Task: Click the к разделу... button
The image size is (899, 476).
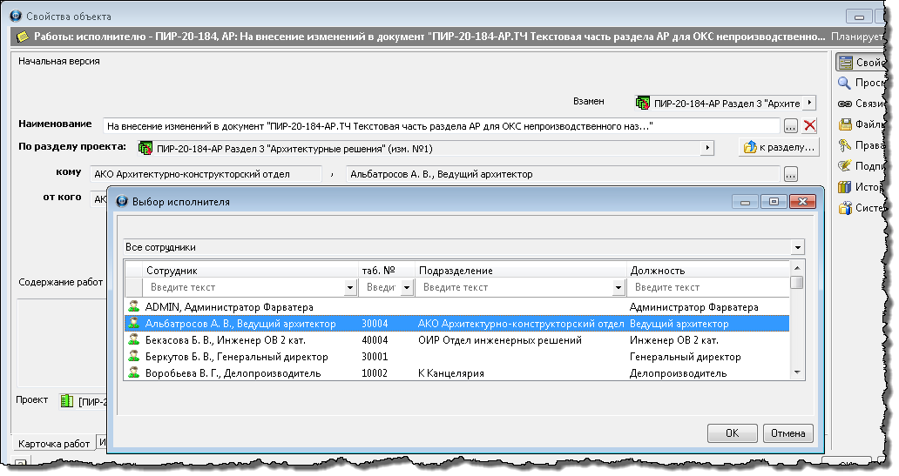Action: 779,148
